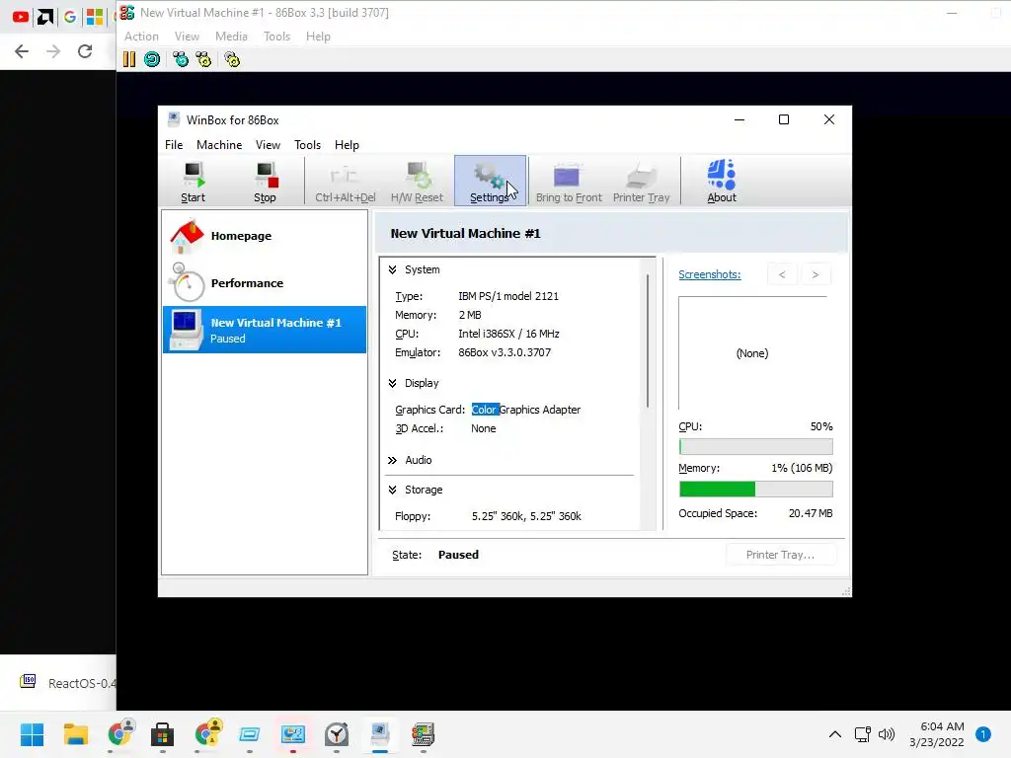Image resolution: width=1011 pixels, height=758 pixels.
Task: Click the WinBox window title icon
Action: (x=174, y=119)
